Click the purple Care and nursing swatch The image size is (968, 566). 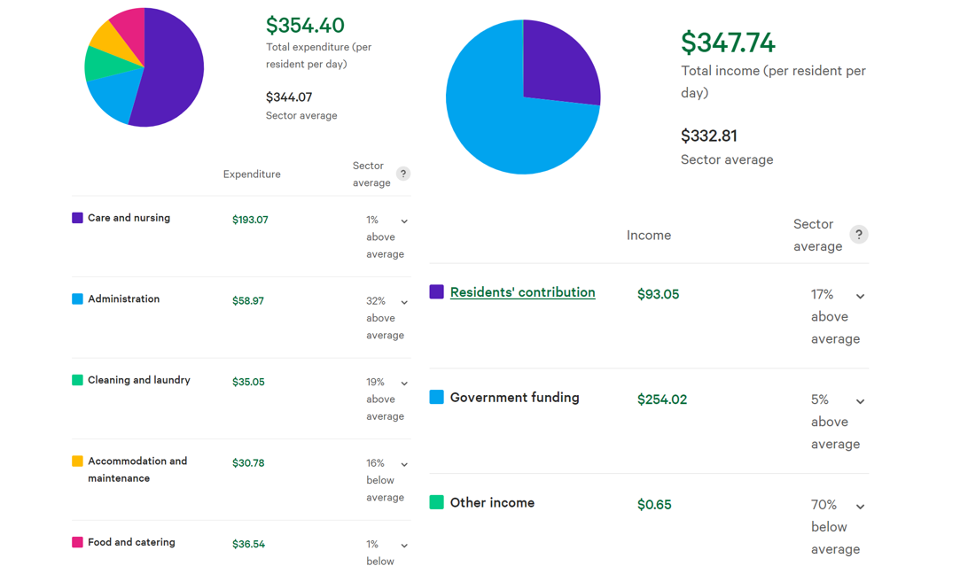[77, 218]
